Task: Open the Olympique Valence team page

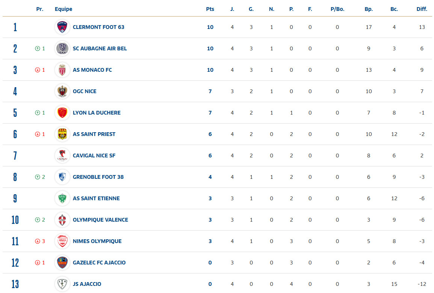Action: point(100,220)
